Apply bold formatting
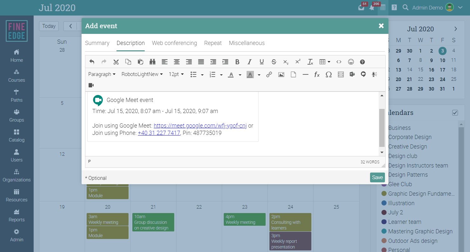470x252 pixels. pyautogui.click(x=237, y=62)
